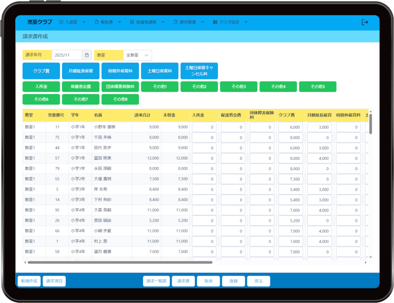394x303 pixels.
Task: Click the table icon beside マスタ設定
Action: (215, 22)
